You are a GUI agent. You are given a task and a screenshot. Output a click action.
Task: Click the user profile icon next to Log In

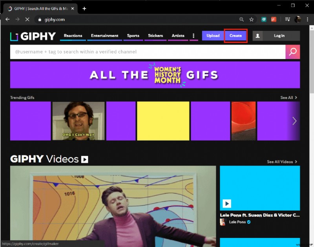(257, 36)
